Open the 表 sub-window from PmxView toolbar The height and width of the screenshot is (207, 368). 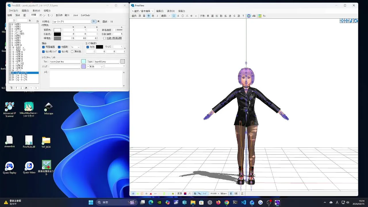pyautogui.click(x=208, y=16)
